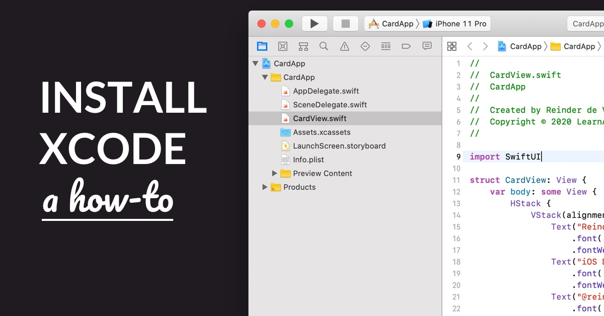
Task: Open the Debug navigator
Action: point(386,46)
